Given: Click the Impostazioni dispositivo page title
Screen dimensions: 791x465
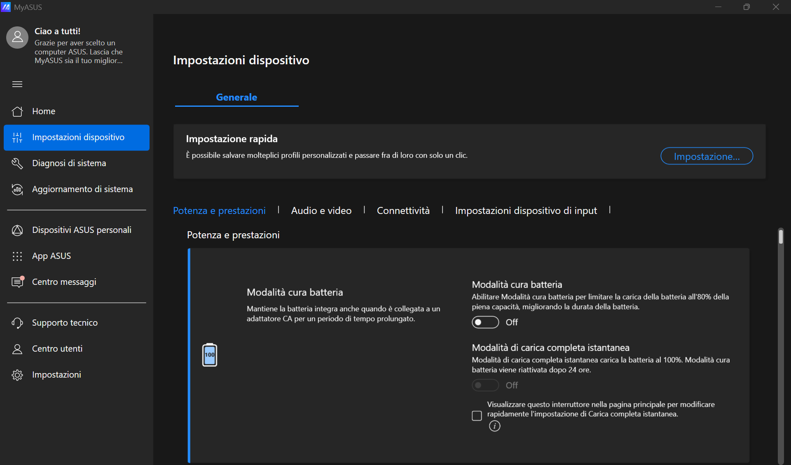Looking at the screenshot, I should [x=241, y=60].
